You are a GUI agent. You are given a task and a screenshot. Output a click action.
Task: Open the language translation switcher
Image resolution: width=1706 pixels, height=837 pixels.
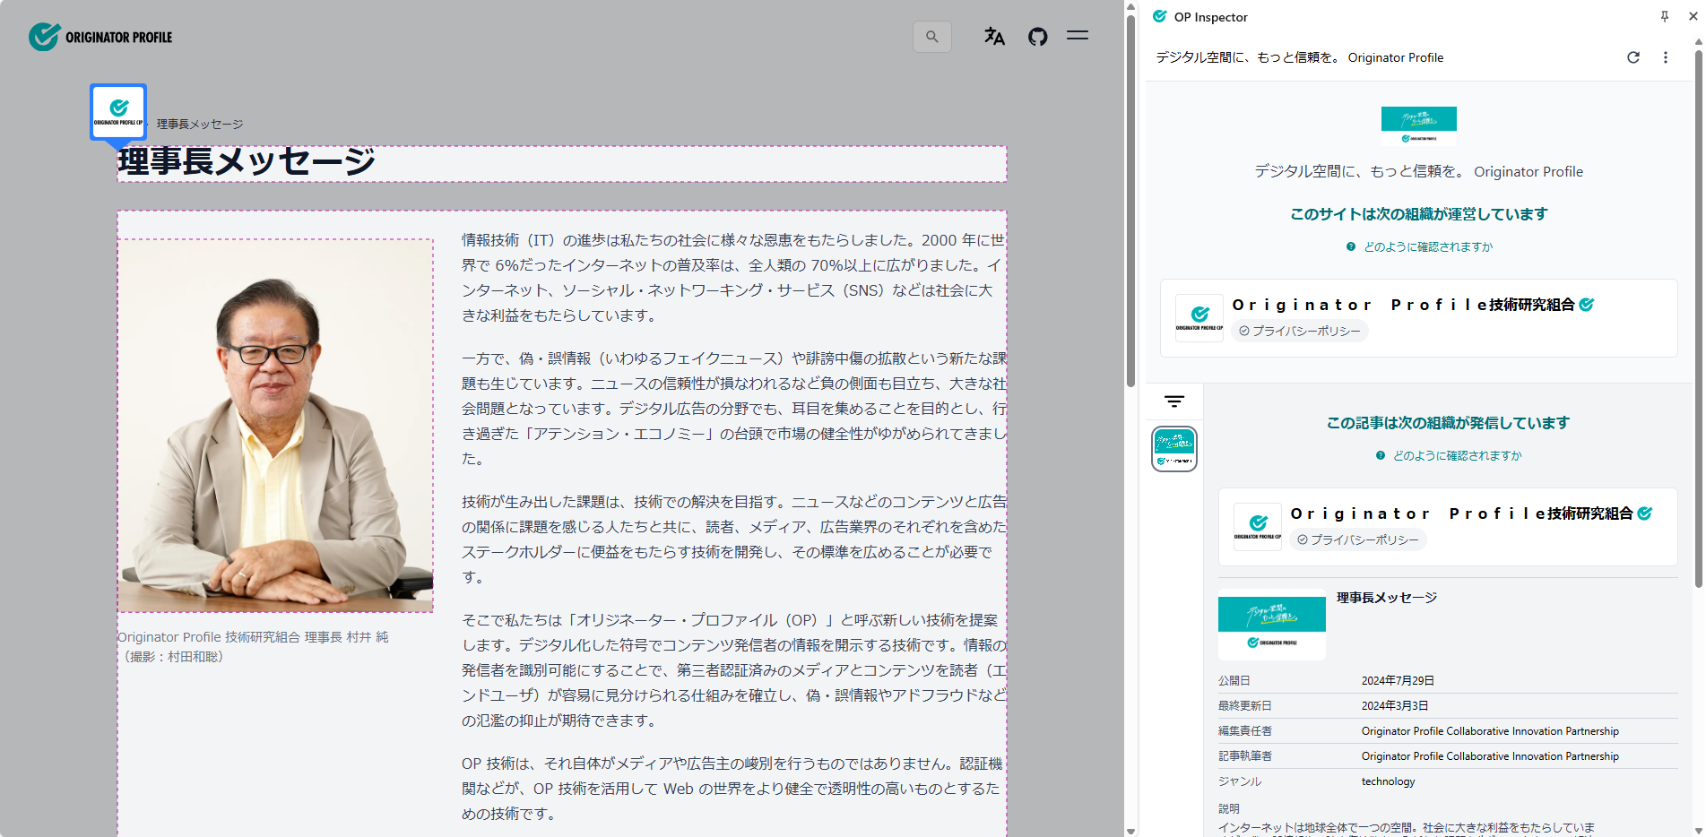click(x=994, y=36)
